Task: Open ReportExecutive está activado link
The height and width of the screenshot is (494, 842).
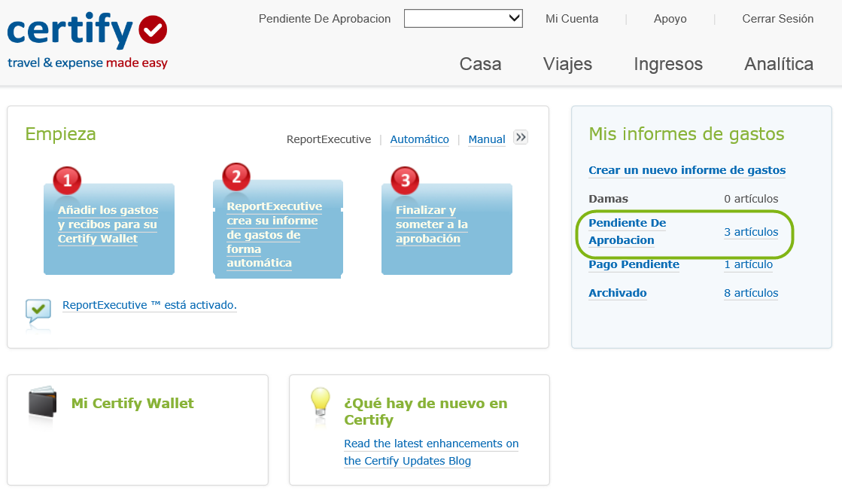Action: pyautogui.click(x=149, y=305)
